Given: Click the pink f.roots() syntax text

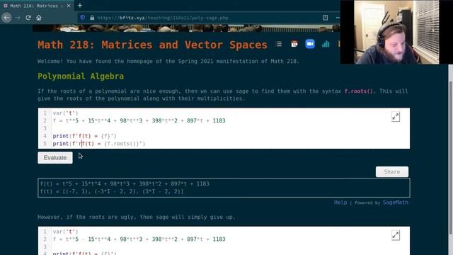Looking at the screenshot, I should coord(359,91).
